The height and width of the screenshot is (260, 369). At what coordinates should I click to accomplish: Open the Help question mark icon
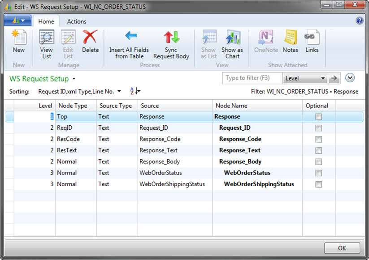359,21
